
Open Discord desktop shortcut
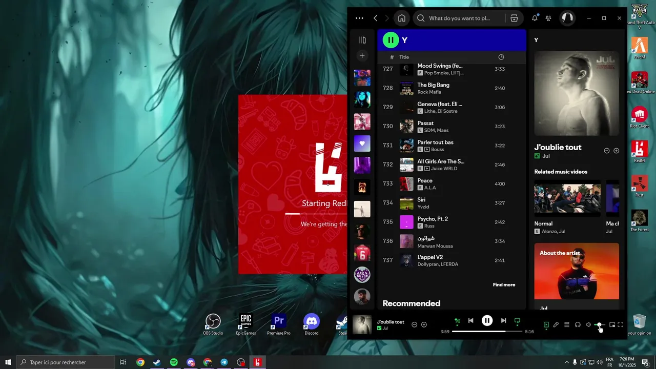click(311, 324)
